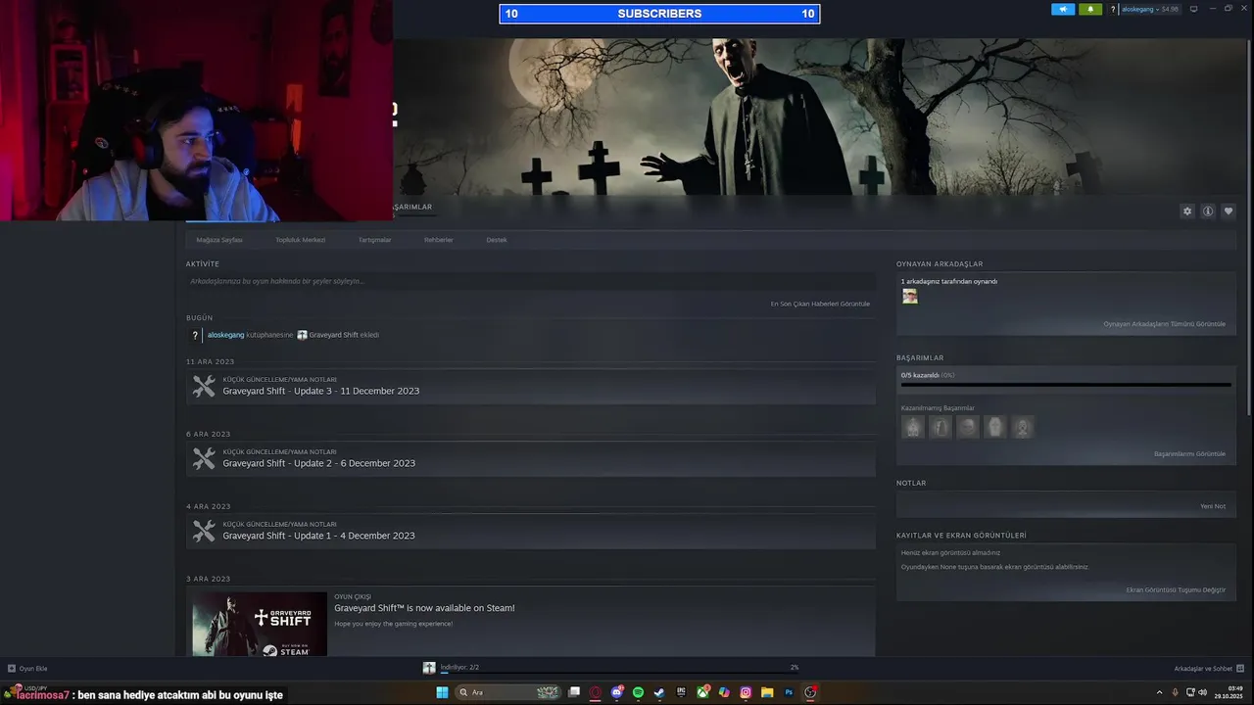Screen dimensions: 1254x705
Task: Open Epic Games Launcher from taskbar
Action: point(681,692)
